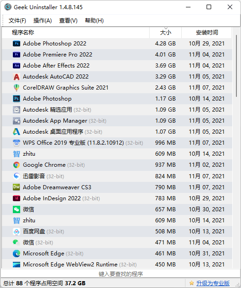The image size is (241, 288).
Task: Click the Adobe Photoshop 2022 icon
Action: point(17,44)
